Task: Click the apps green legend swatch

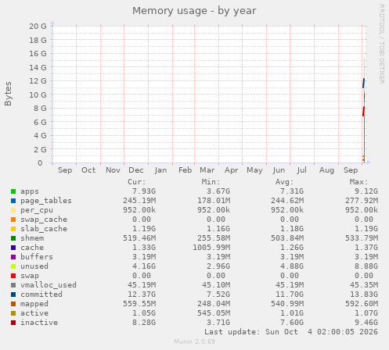Action: point(13,191)
